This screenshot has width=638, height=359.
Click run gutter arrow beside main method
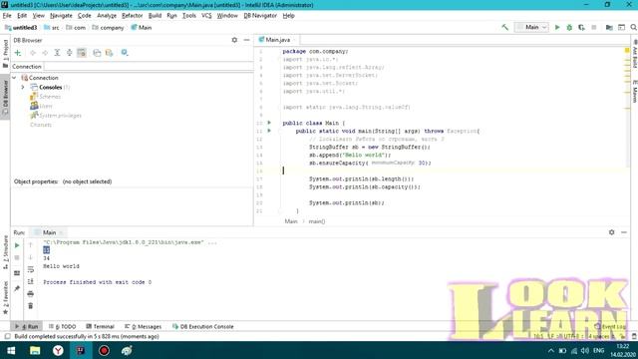[269, 131]
